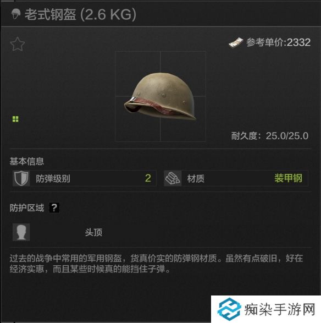Click the metal ingots icon for 材质
The width and height of the screenshot is (321, 323).
pyautogui.click(x=173, y=178)
